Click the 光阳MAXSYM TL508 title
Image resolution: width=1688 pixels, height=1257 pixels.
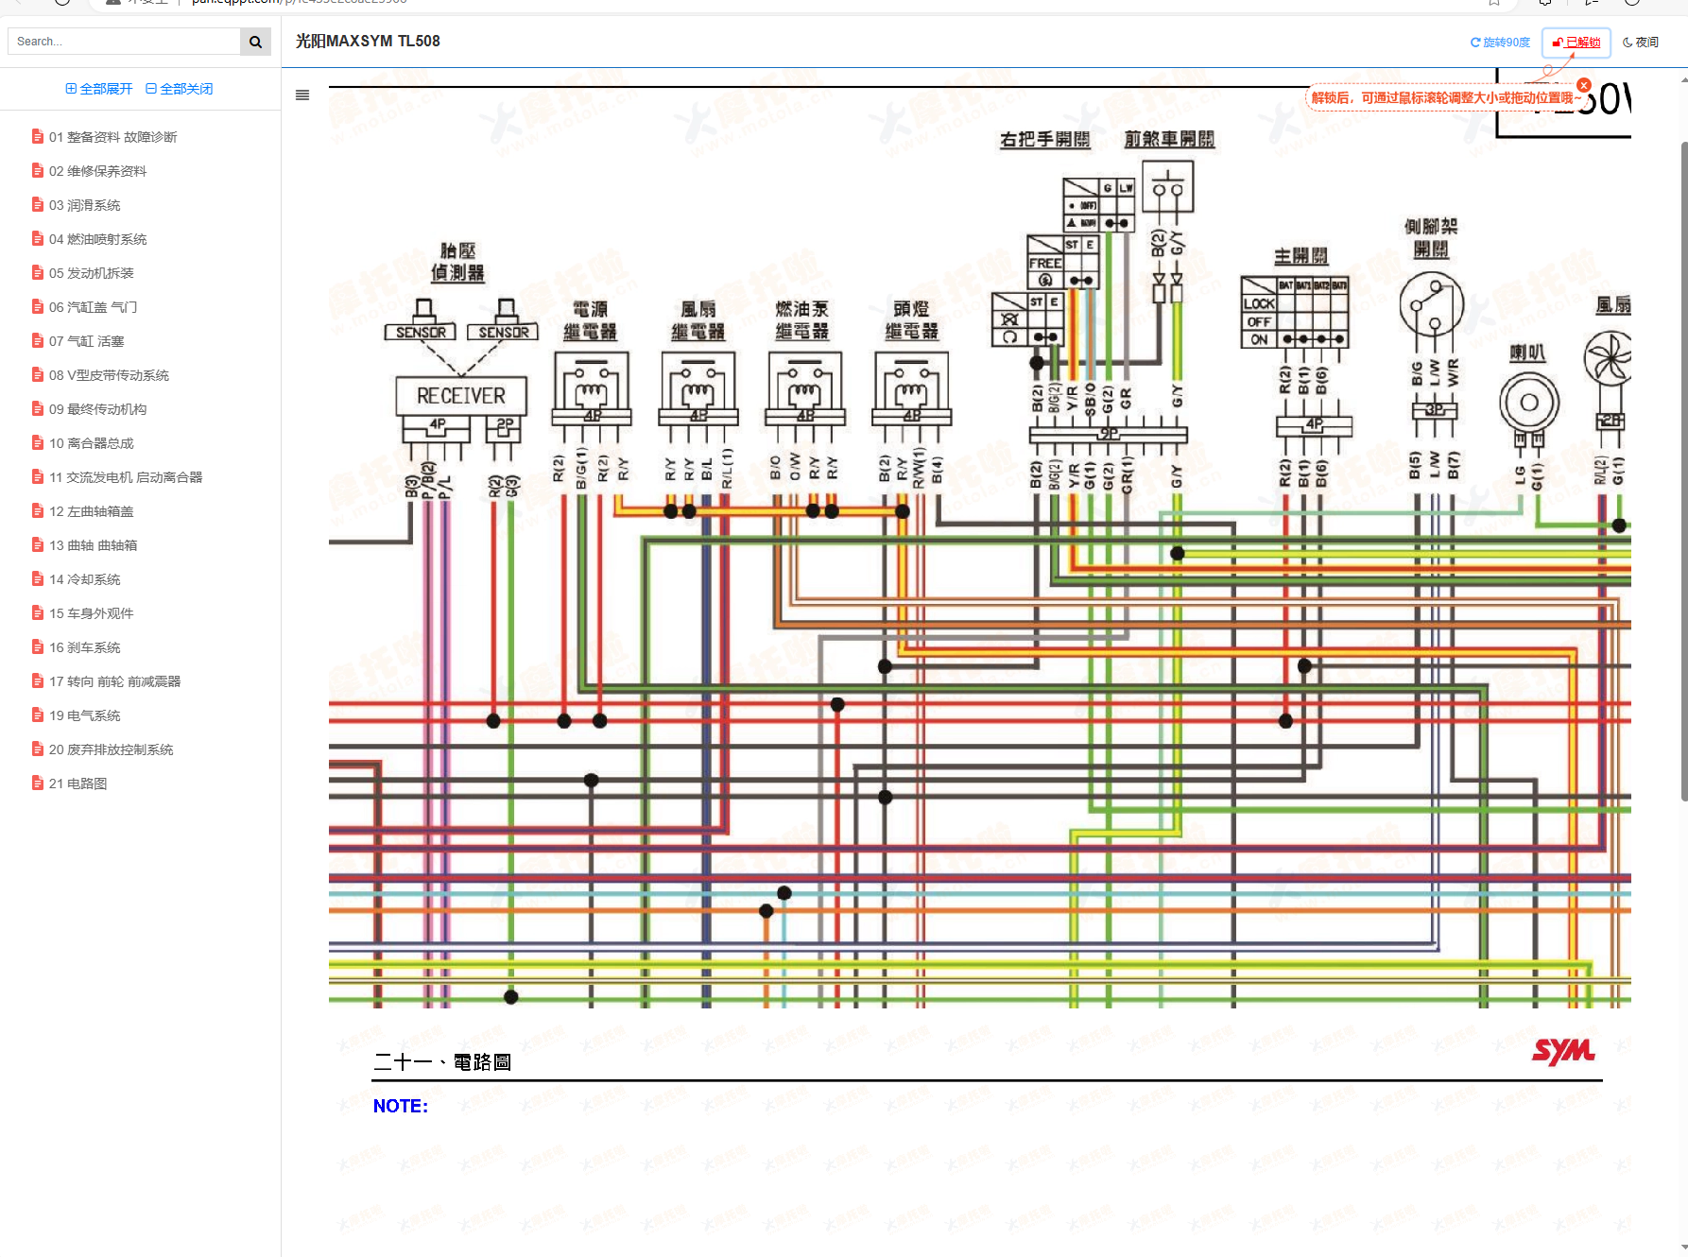[368, 42]
